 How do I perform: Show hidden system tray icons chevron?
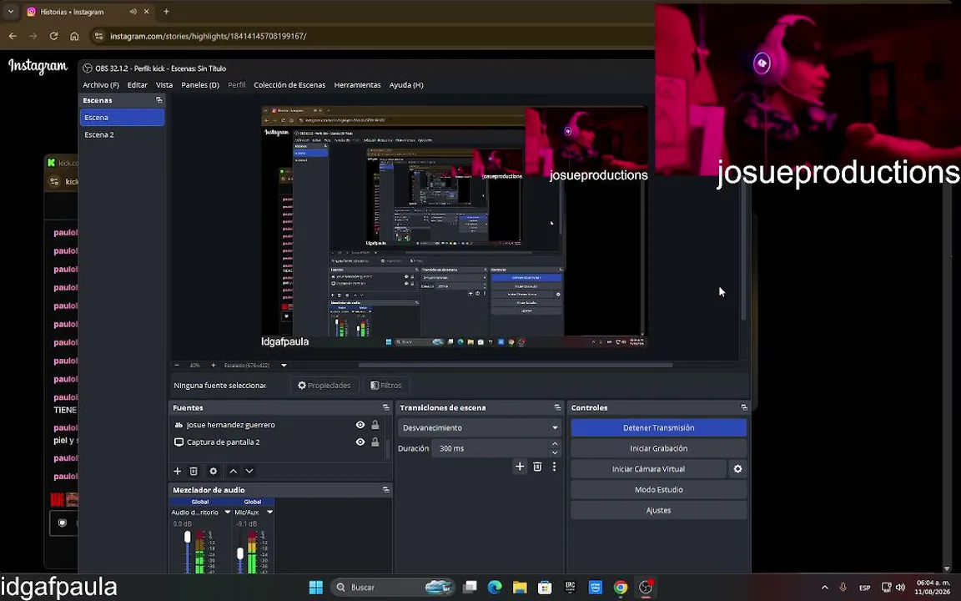(824, 587)
